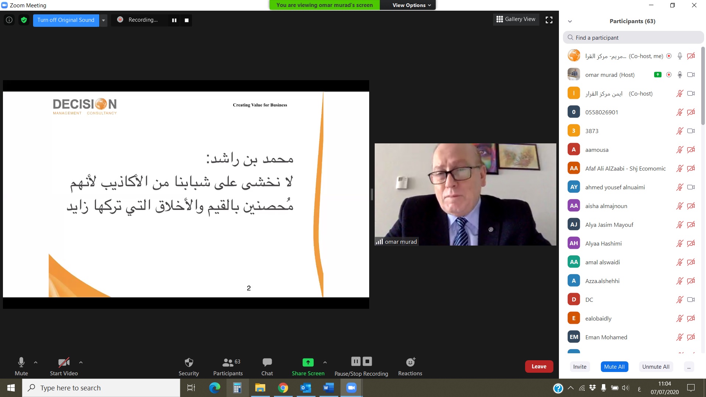Open the meeting information icon
The image size is (706, 397).
coord(9,20)
